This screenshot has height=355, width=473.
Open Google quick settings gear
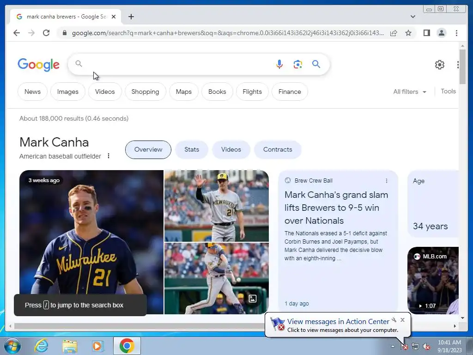pos(440,65)
